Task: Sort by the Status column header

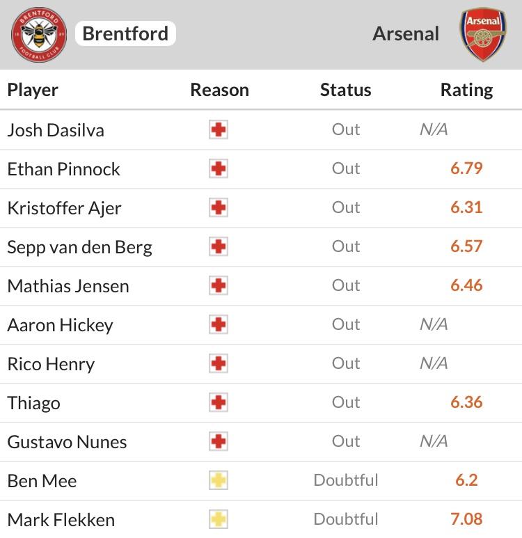Action: coord(346,90)
